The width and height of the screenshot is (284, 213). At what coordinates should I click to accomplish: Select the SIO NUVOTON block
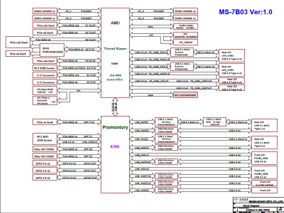pos(186,35)
